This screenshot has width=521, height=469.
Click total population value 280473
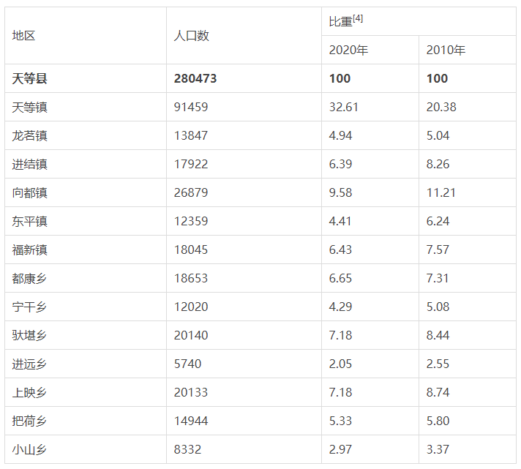pyautogui.click(x=195, y=79)
